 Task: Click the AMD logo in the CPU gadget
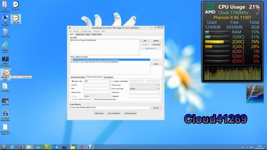click(210, 9)
